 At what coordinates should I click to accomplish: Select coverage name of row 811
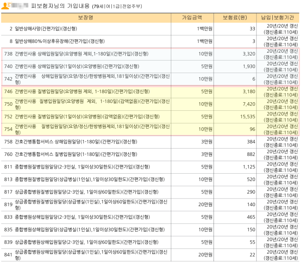[82, 167]
